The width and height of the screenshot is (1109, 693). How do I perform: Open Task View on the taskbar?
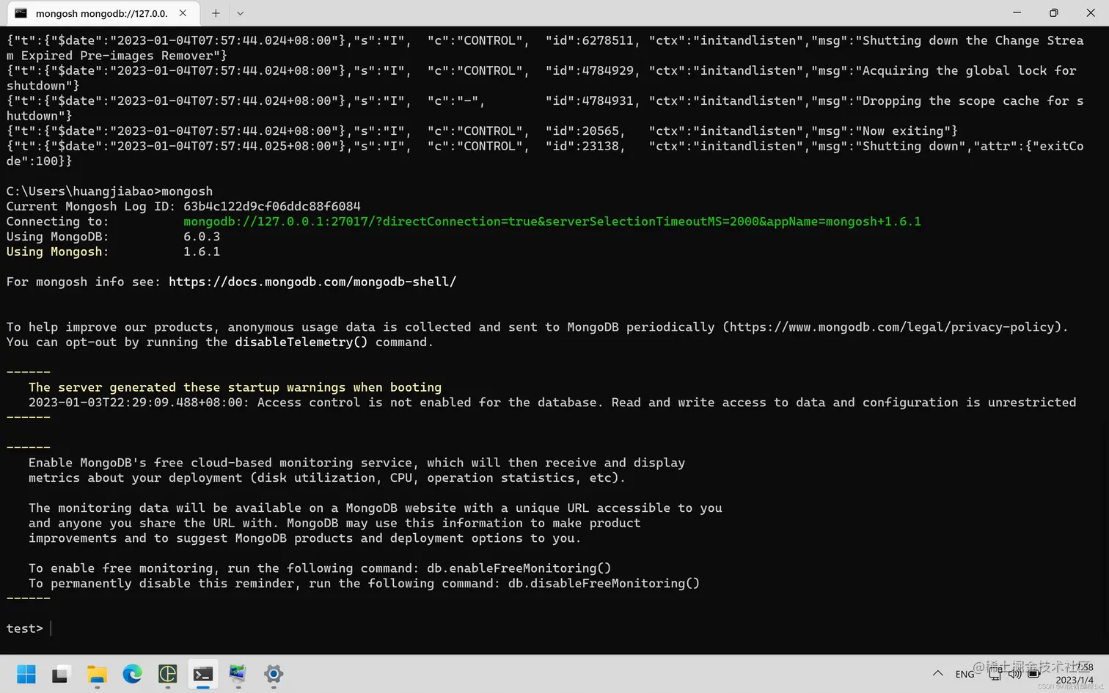(62, 674)
